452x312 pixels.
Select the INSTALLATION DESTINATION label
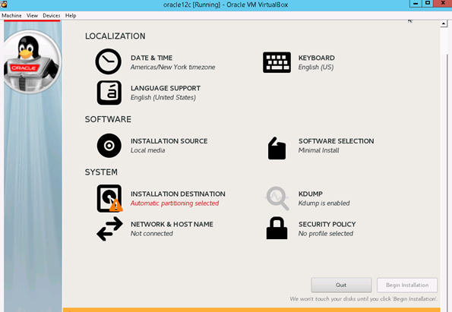click(178, 194)
